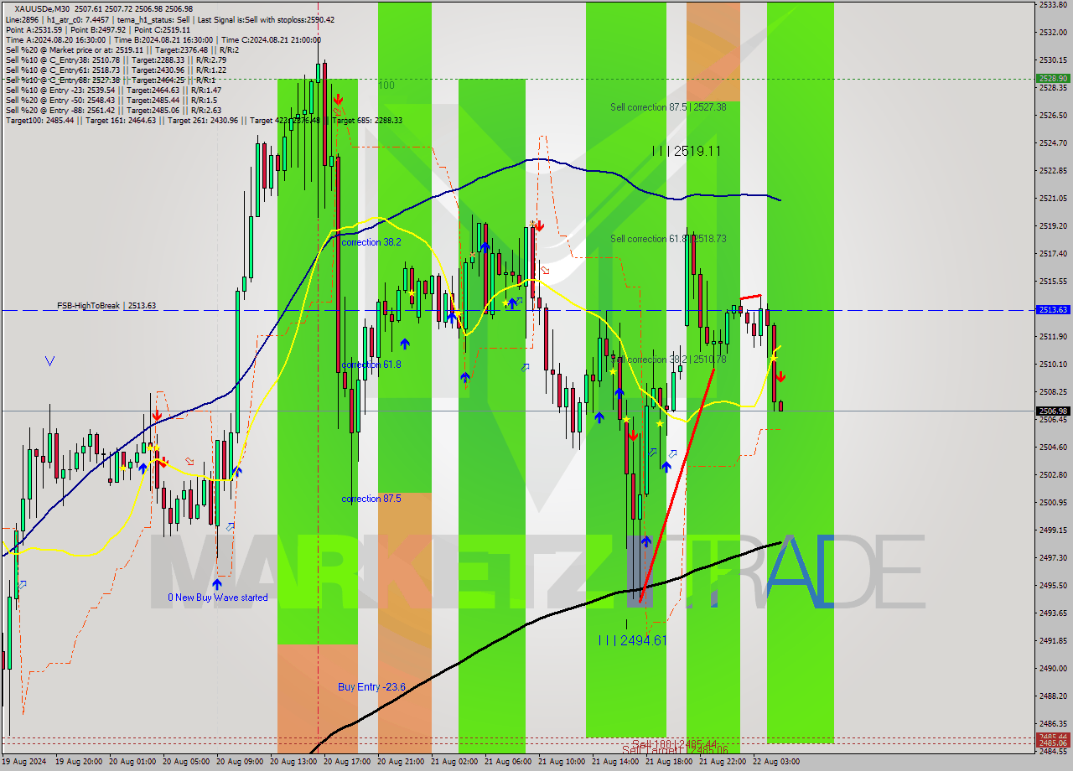Click the 'Sell %10 @ C_Entry38: 2510.78' line
This screenshot has width=1073, height=771.
[x=116, y=60]
